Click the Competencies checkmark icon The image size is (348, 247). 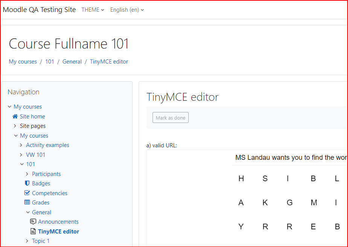[27, 193]
